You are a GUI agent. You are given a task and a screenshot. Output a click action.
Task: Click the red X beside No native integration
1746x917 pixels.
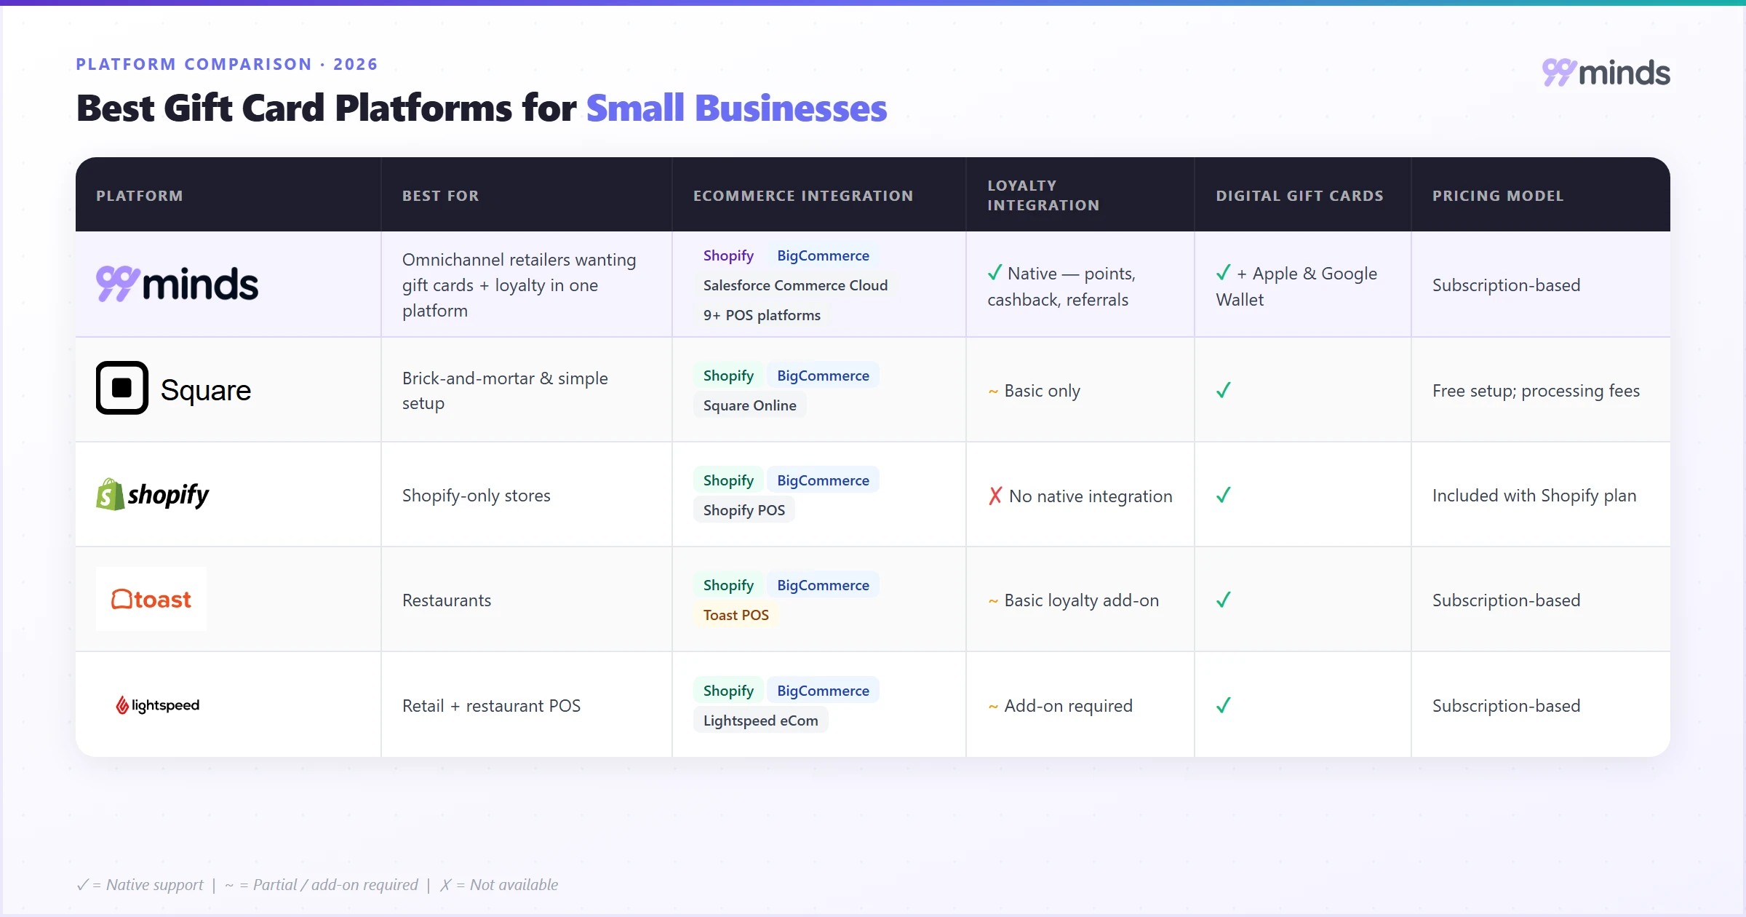click(995, 496)
